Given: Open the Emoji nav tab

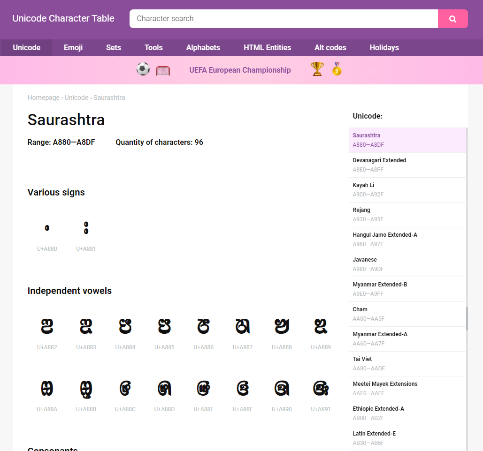Looking at the screenshot, I should point(73,48).
